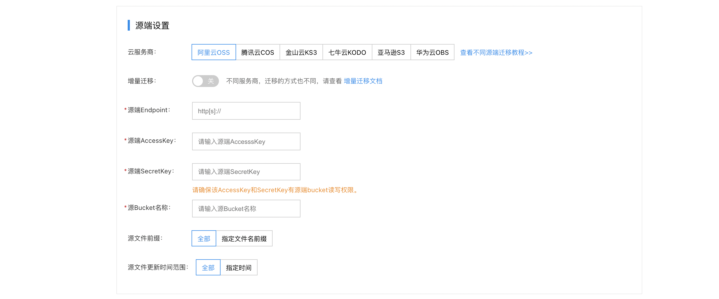Click the orange AccessKey permission warning text
This screenshot has width=719, height=299.
pyautogui.click(x=276, y=190)
